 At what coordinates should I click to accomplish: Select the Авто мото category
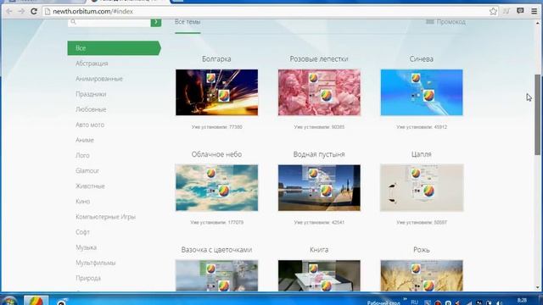(90, 125)
